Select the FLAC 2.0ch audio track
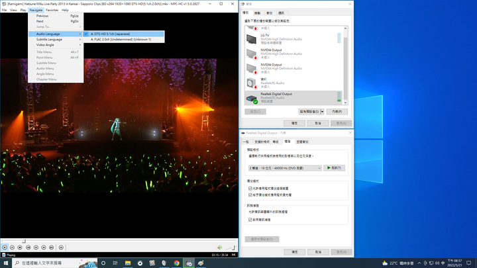Screen dimensions: 477x268 [x=124, y=40]
